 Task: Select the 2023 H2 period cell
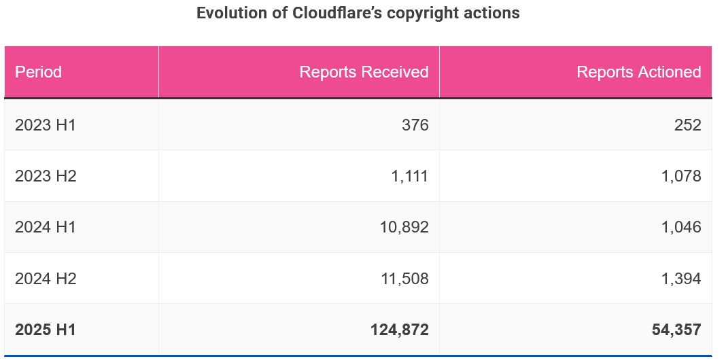point(46,176)
